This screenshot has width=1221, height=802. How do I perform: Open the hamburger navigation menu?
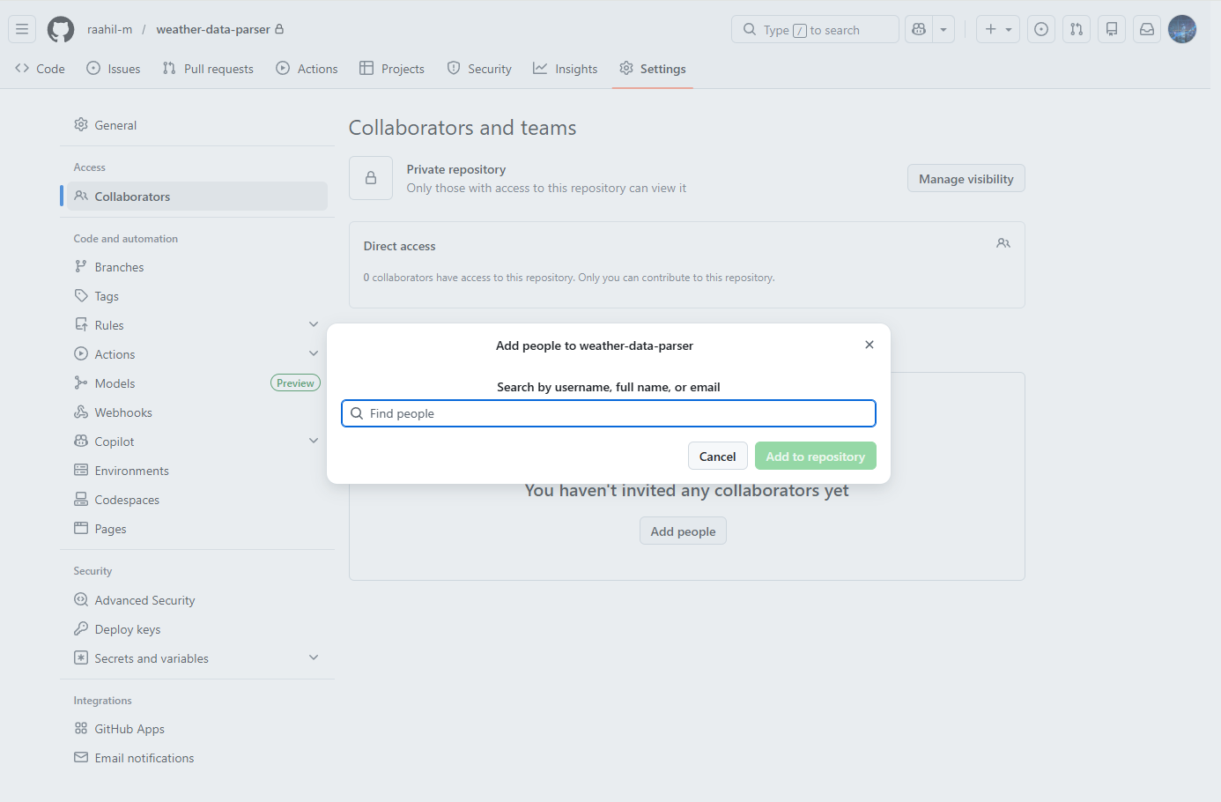pos(22,29)
